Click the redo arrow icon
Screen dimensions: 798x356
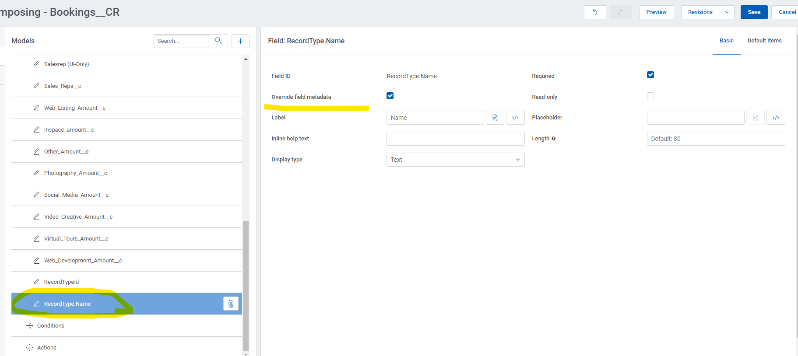[x=621, y=12]
